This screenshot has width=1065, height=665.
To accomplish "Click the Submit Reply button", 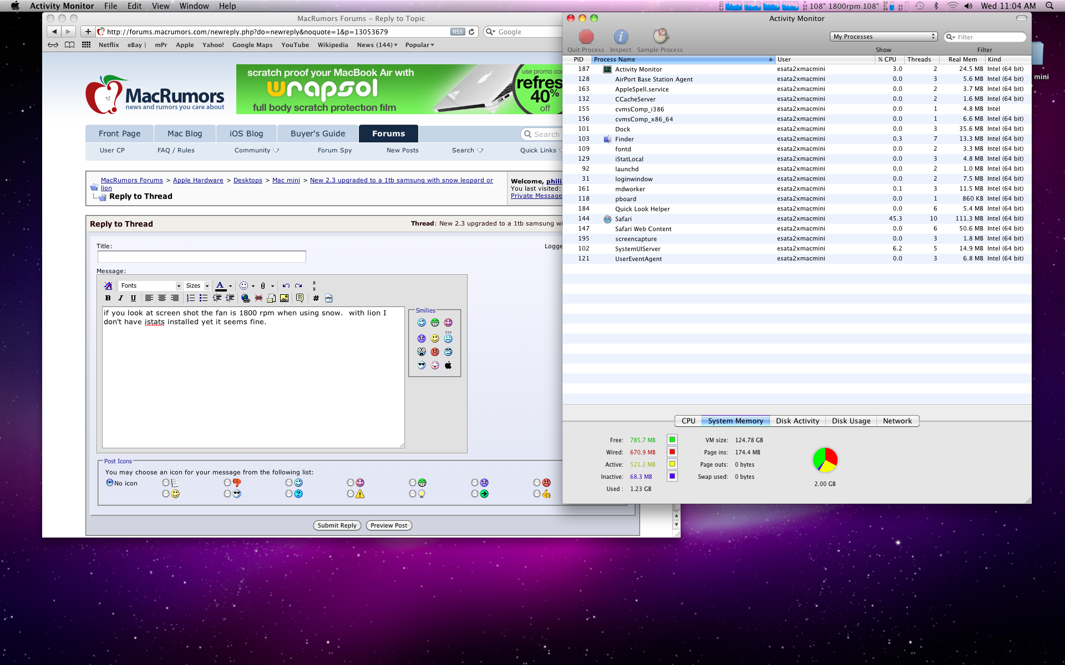I will pyautogui.click(x=337, y=525).
